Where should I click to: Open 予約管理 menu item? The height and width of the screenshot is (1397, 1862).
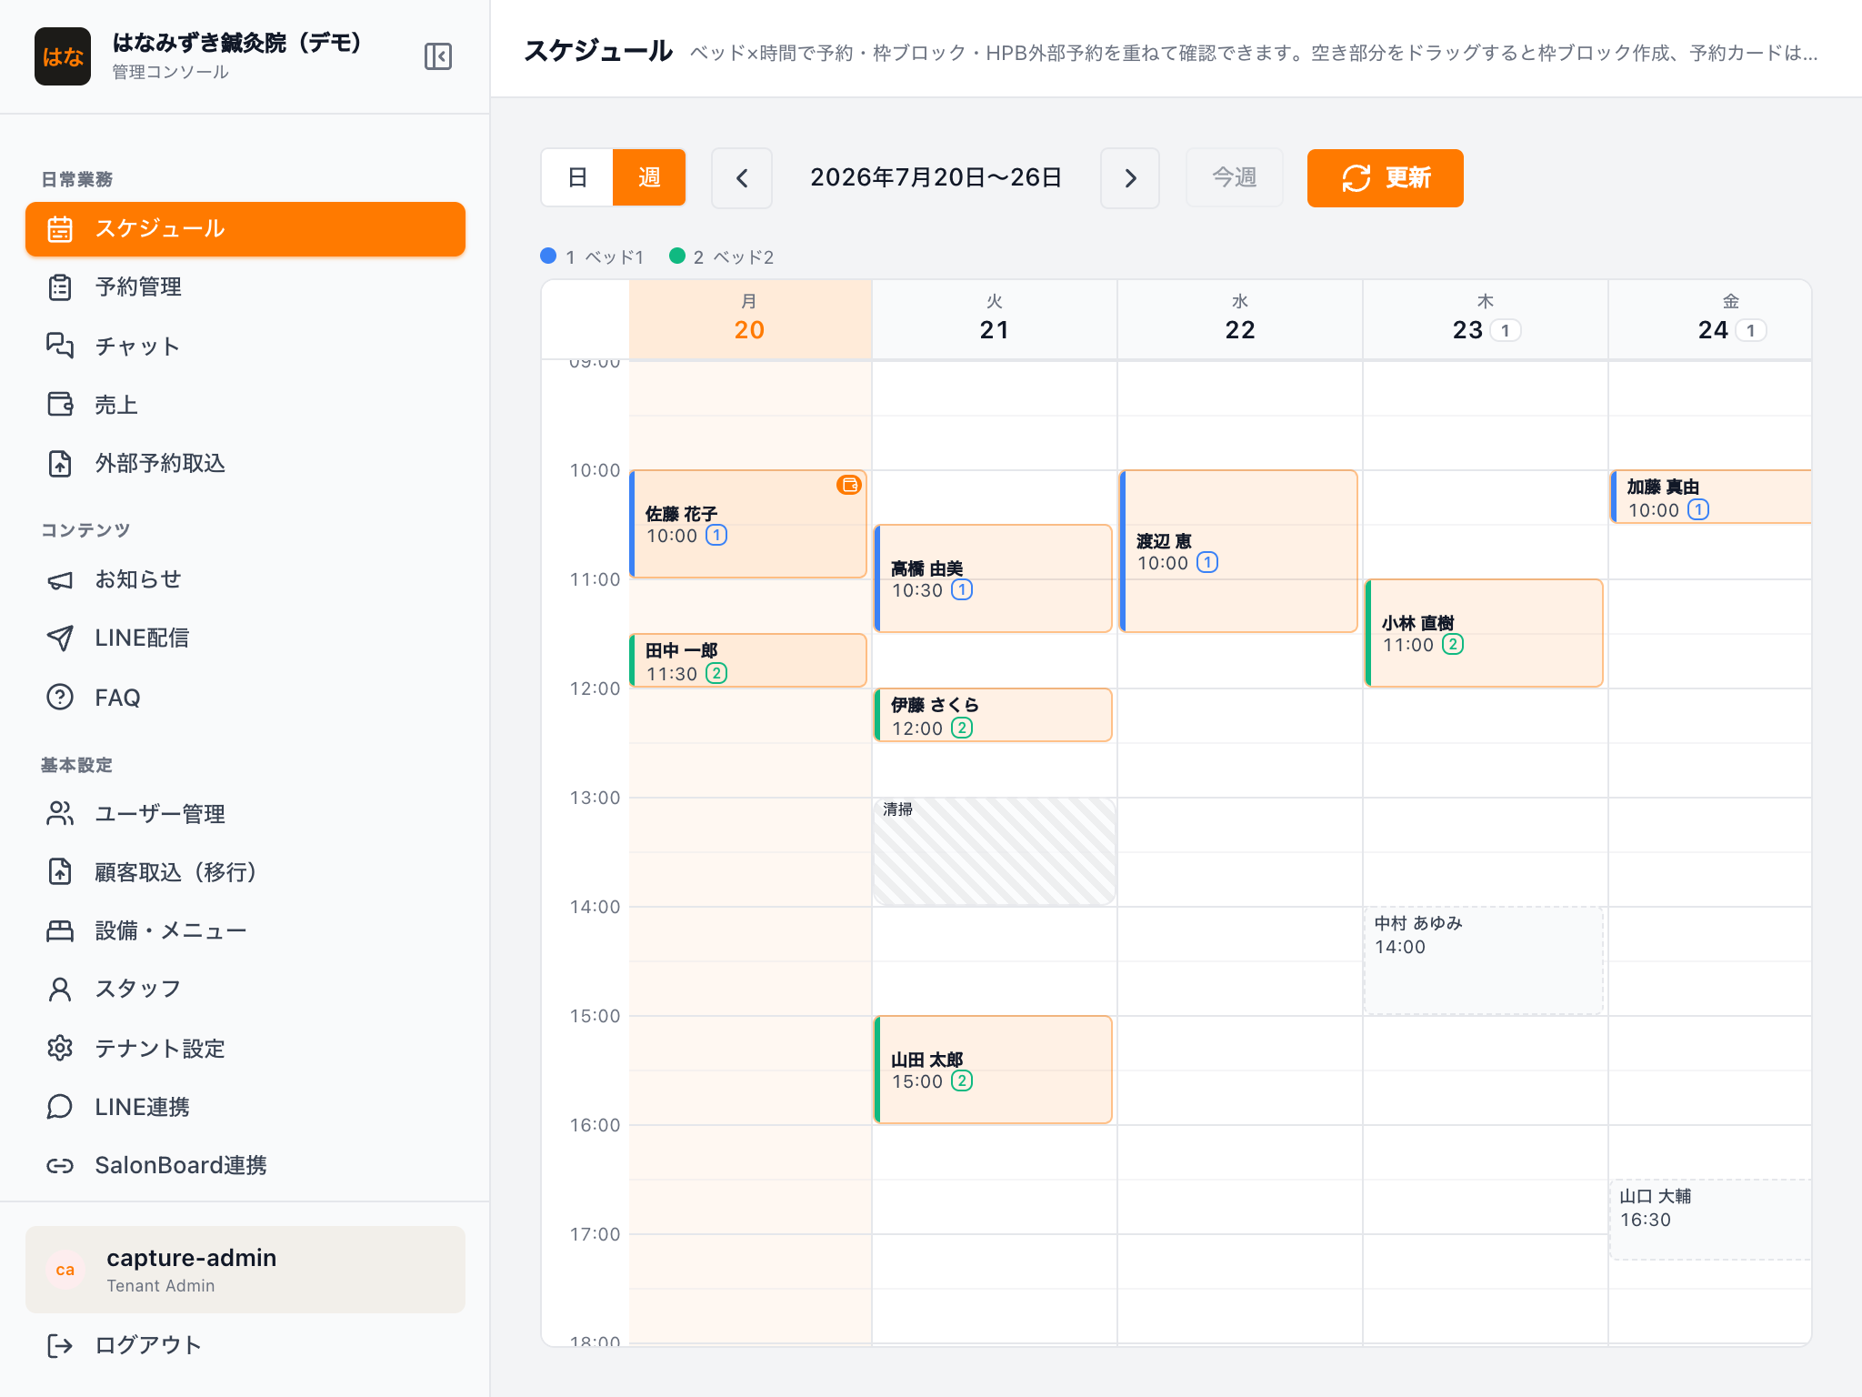245,287
